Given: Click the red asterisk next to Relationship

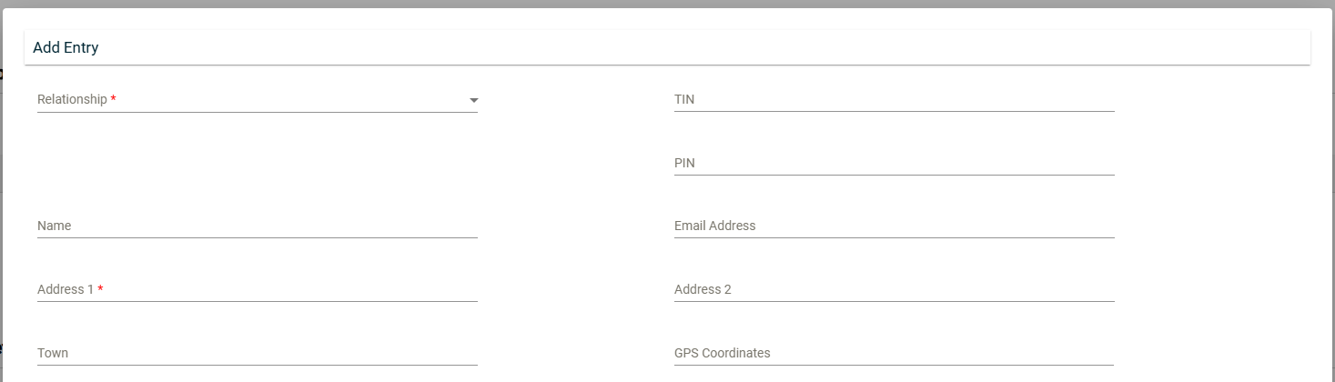Looking at the screenshot, I should (113, 99).
